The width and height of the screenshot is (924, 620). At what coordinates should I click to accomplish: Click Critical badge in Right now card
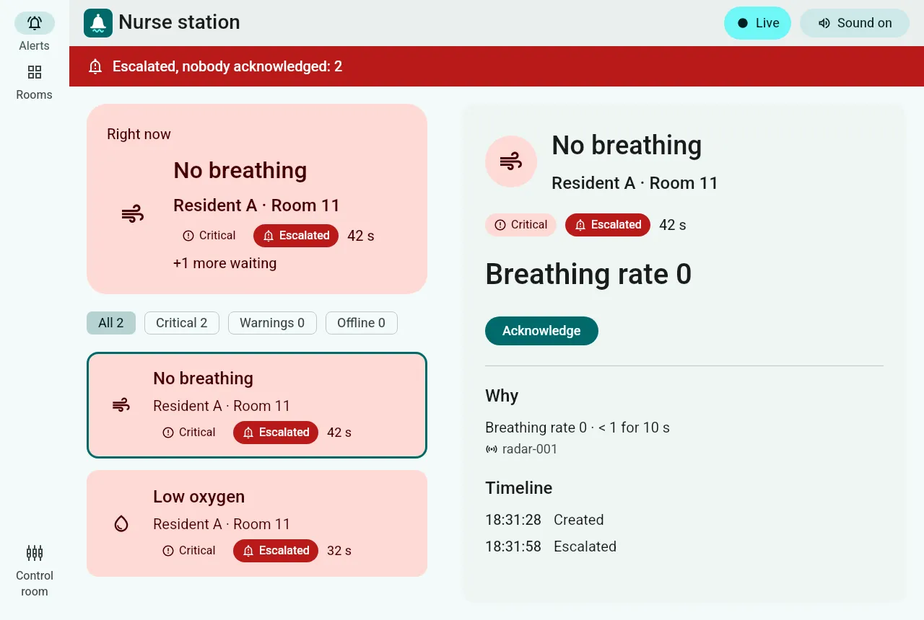[x=209, y=236]
